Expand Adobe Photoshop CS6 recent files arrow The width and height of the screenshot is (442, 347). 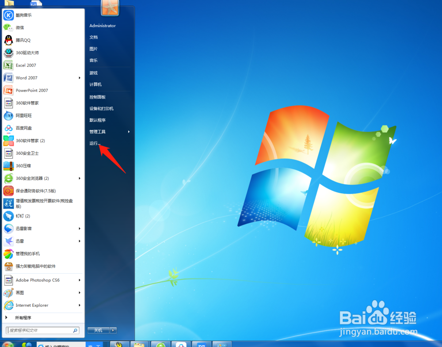click(80, 280)
